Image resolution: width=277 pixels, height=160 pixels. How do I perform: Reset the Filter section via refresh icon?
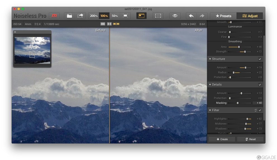click(x=255, y=110)
